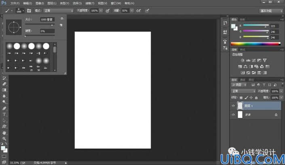Select the Hand tool
Image resolution: width=285 pixels, height=165 pixels.
[4, 133]
